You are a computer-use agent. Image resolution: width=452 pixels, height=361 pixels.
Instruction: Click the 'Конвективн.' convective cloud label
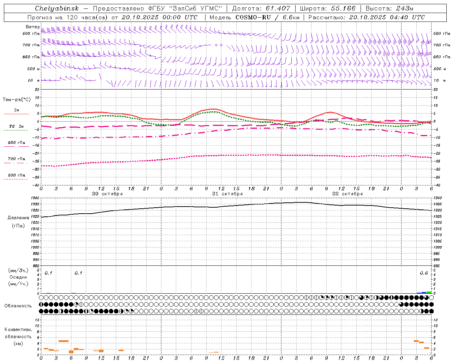[x=18, y=329]
